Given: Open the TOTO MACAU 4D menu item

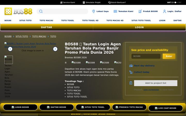Looking at the screenshot, I should pyautogui.click(x=115, y=20).
